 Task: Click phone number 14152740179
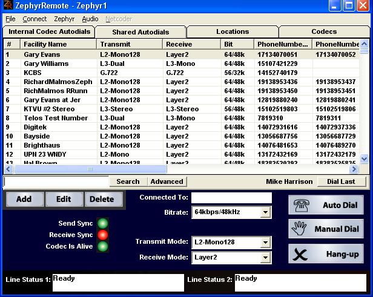point(277,73)
